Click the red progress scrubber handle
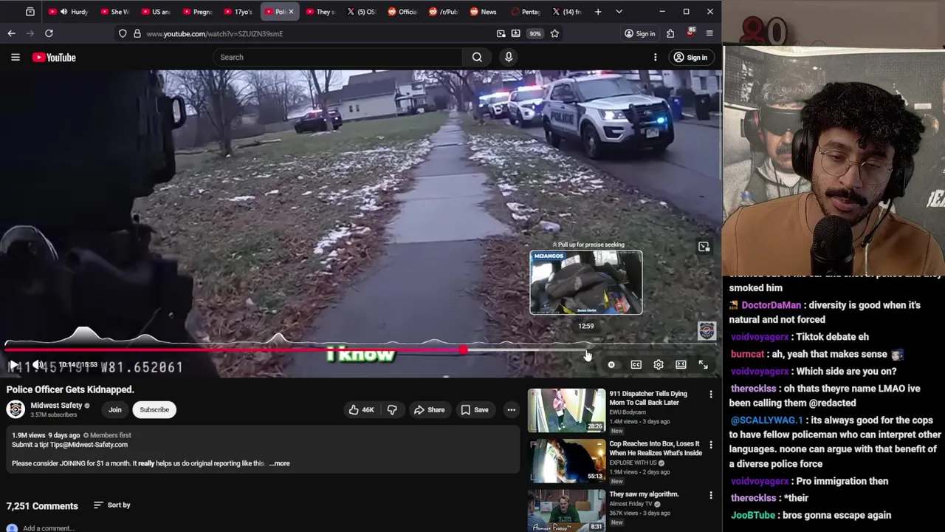945x532 pixels. click(463, 350)
